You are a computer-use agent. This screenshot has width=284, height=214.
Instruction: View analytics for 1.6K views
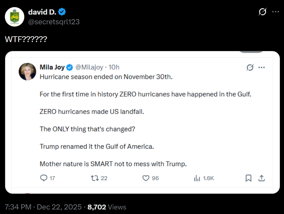(197, 178)
